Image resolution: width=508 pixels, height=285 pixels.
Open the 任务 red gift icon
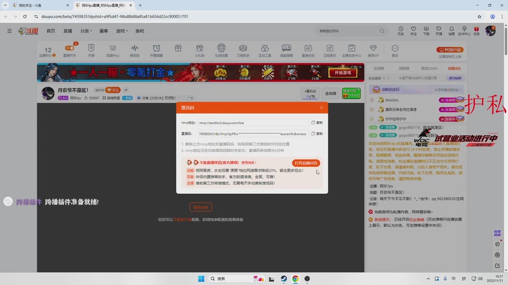click(476, 30)
